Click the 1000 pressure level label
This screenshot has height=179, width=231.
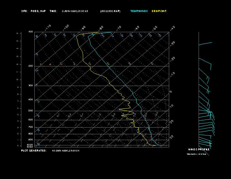pyautogui.click(x=30, y=144)
